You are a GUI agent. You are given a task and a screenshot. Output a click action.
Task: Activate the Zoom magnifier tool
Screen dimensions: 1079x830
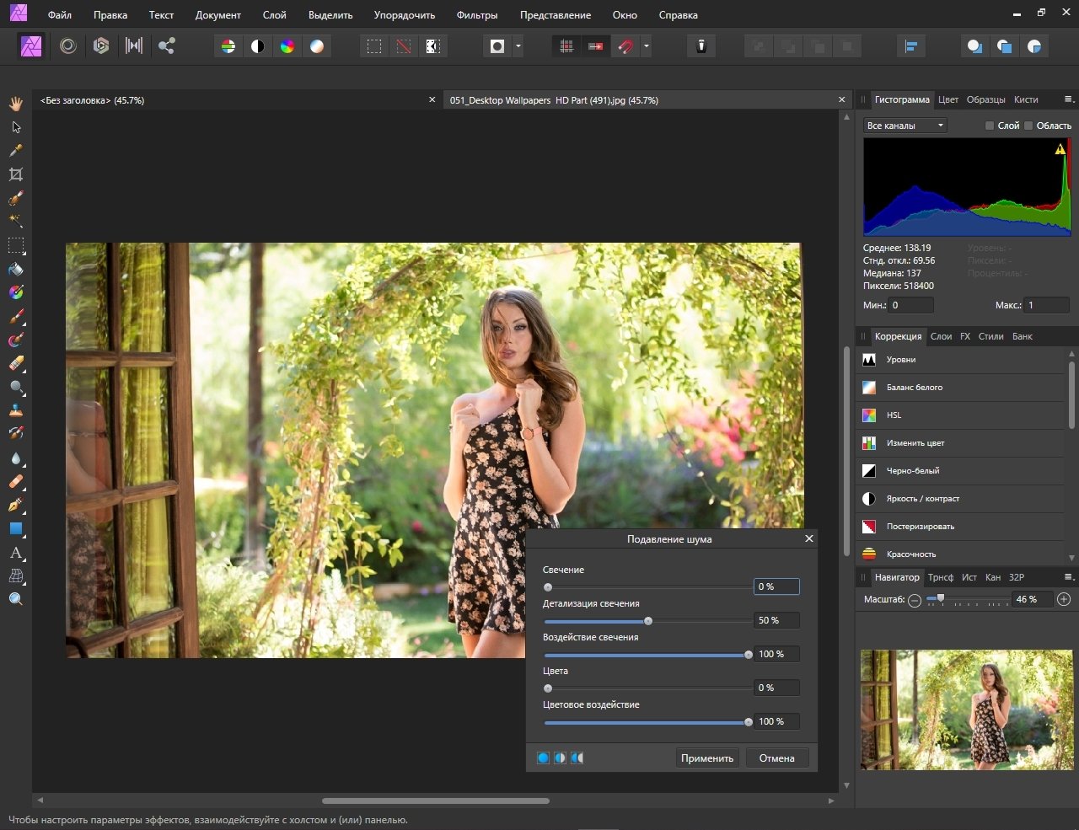click(16, 599)
